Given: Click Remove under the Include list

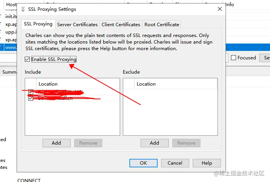Looking at the screenshot, I should [x=88, y=143].
